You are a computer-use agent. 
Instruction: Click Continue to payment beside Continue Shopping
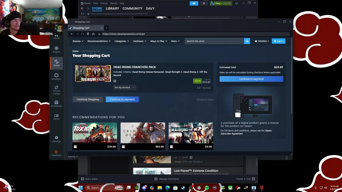tap(122, 99)
